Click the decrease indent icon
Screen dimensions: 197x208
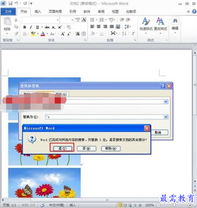pos(122,20)
